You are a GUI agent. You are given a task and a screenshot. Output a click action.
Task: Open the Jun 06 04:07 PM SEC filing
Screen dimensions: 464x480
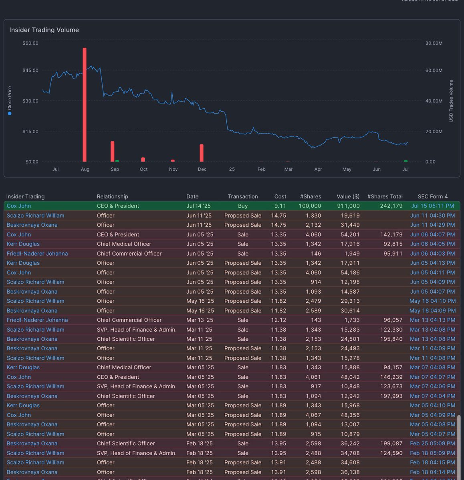click(x=433, y=234)
